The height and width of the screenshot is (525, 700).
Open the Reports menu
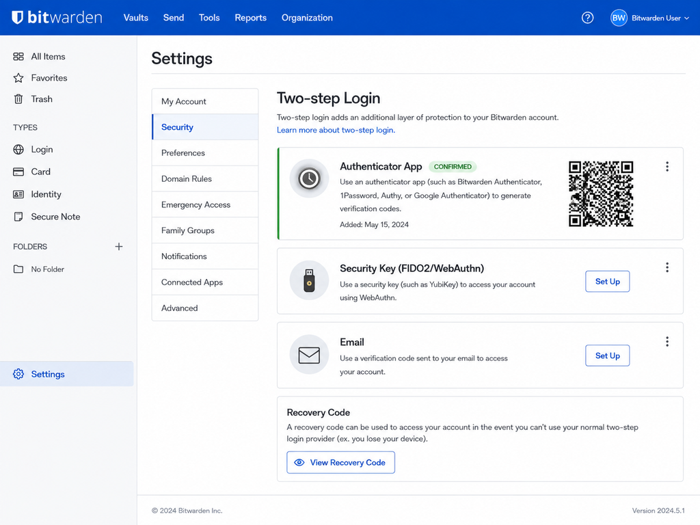click(x=250, y=18)
